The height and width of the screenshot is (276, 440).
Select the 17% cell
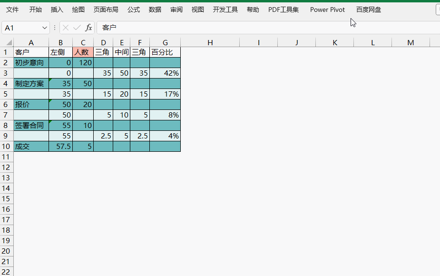click(x=165, y=94)
